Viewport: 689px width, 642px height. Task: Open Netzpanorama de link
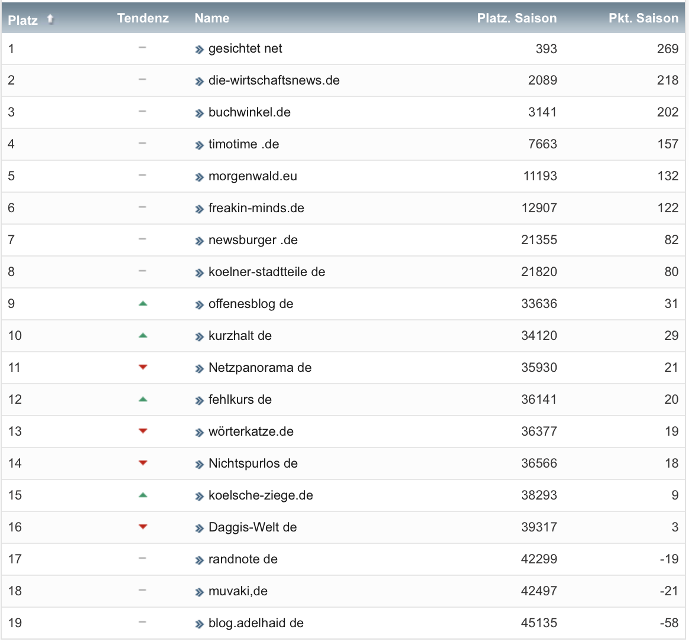coord(259,368)
